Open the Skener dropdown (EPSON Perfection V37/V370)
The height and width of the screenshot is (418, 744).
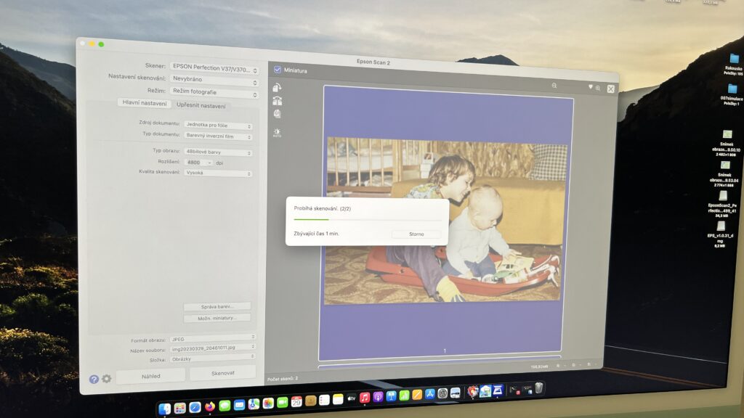point(214,69)
